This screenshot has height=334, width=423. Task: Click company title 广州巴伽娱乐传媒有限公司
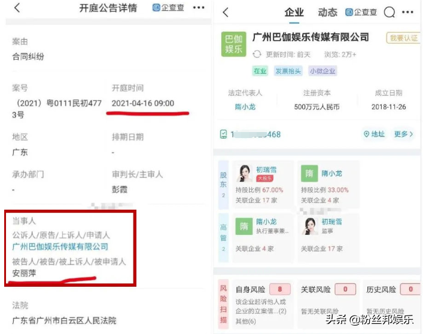click(x=311, y=37)
